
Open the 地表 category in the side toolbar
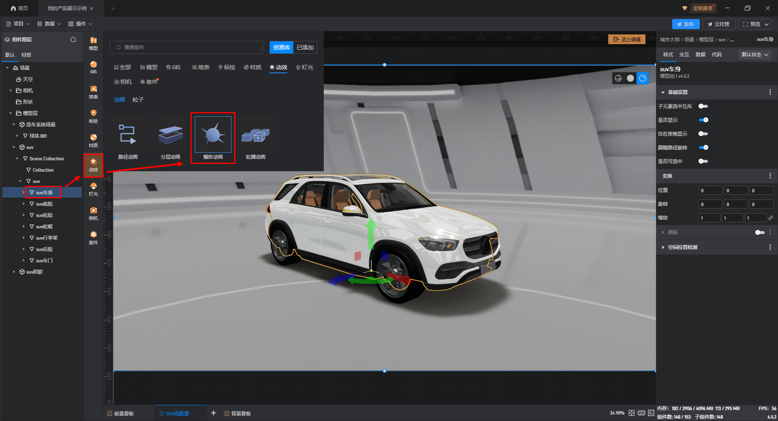click(x=93, y=92)
